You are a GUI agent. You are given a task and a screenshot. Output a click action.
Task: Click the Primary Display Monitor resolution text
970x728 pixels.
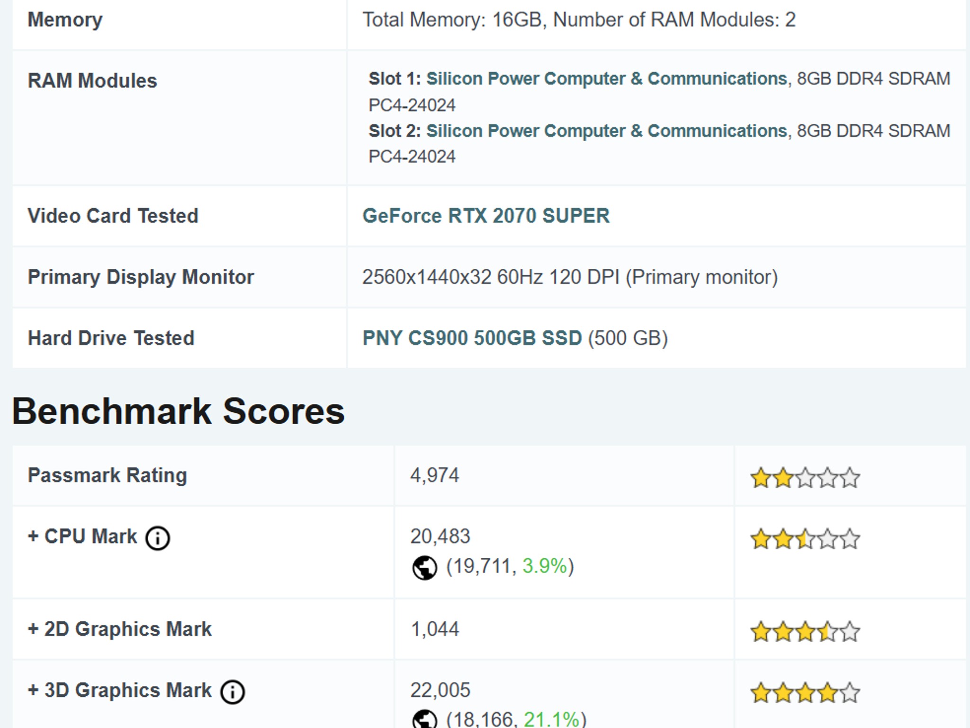click(x=570, y=277)
